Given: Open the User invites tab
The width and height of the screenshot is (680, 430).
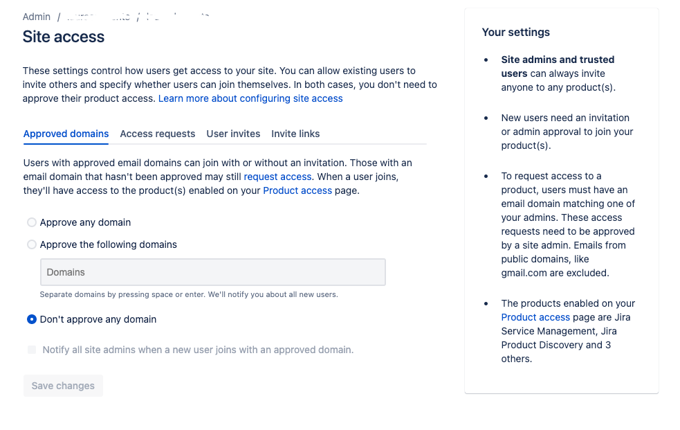Looking at the screenshot, I should 233,134.
